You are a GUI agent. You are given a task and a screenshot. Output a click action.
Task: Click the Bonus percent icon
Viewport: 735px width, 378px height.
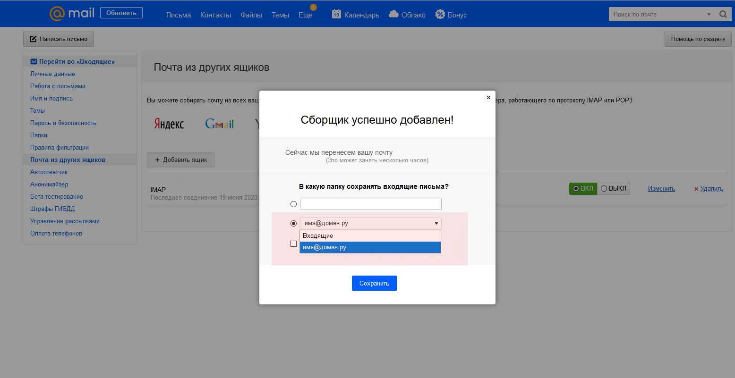pos(440,14)
